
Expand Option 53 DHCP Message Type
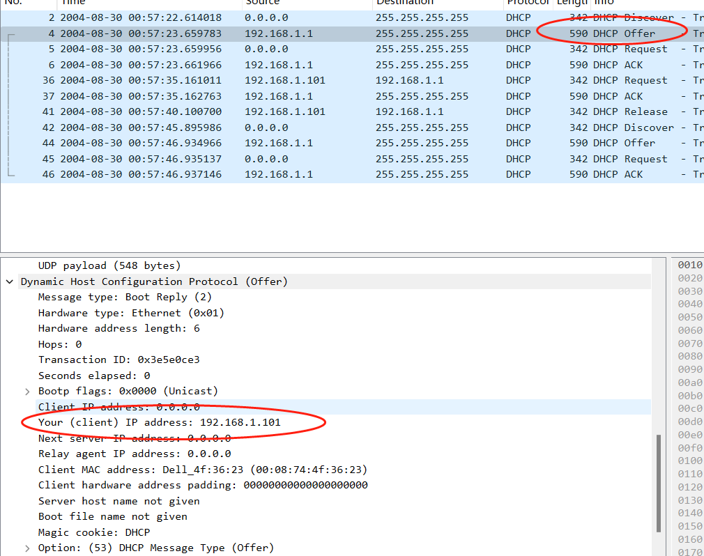[27, 548]
